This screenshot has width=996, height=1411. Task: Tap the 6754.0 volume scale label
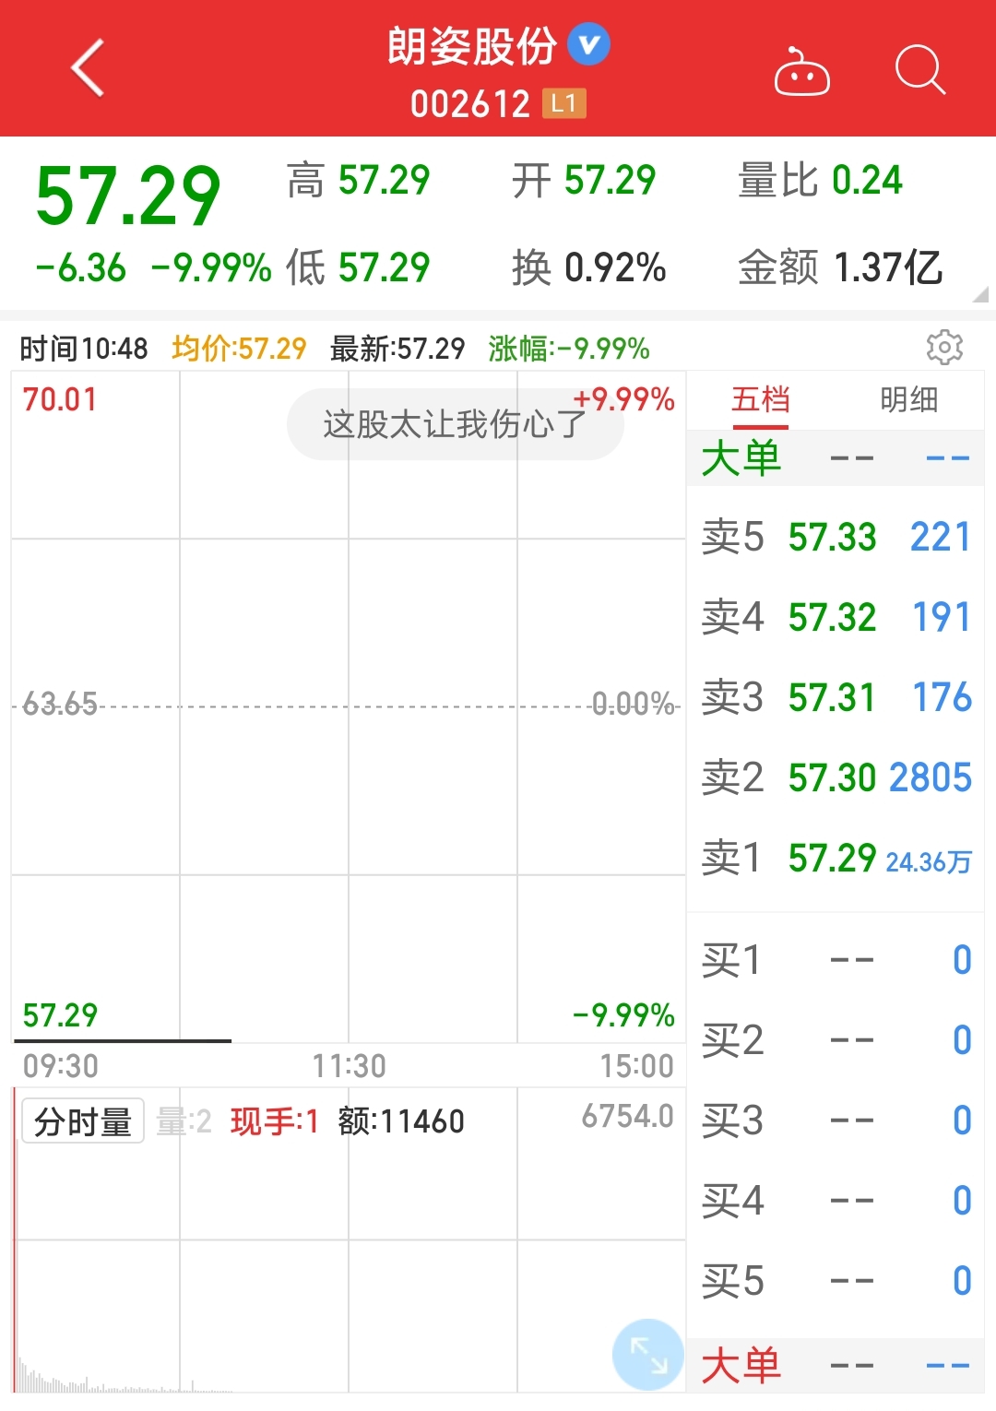628,1117
